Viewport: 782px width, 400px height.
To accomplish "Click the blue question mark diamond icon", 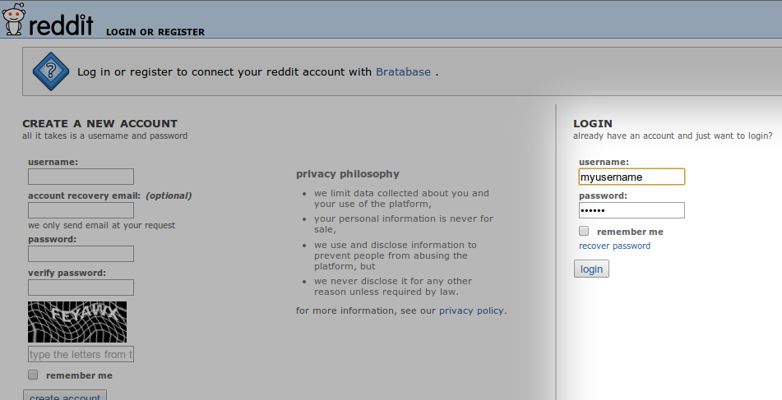I will click(51, 71).
